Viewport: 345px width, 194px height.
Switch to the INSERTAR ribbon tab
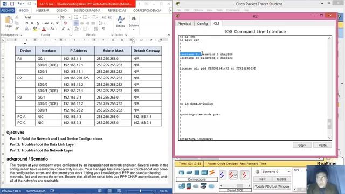[x=42, y=10]
